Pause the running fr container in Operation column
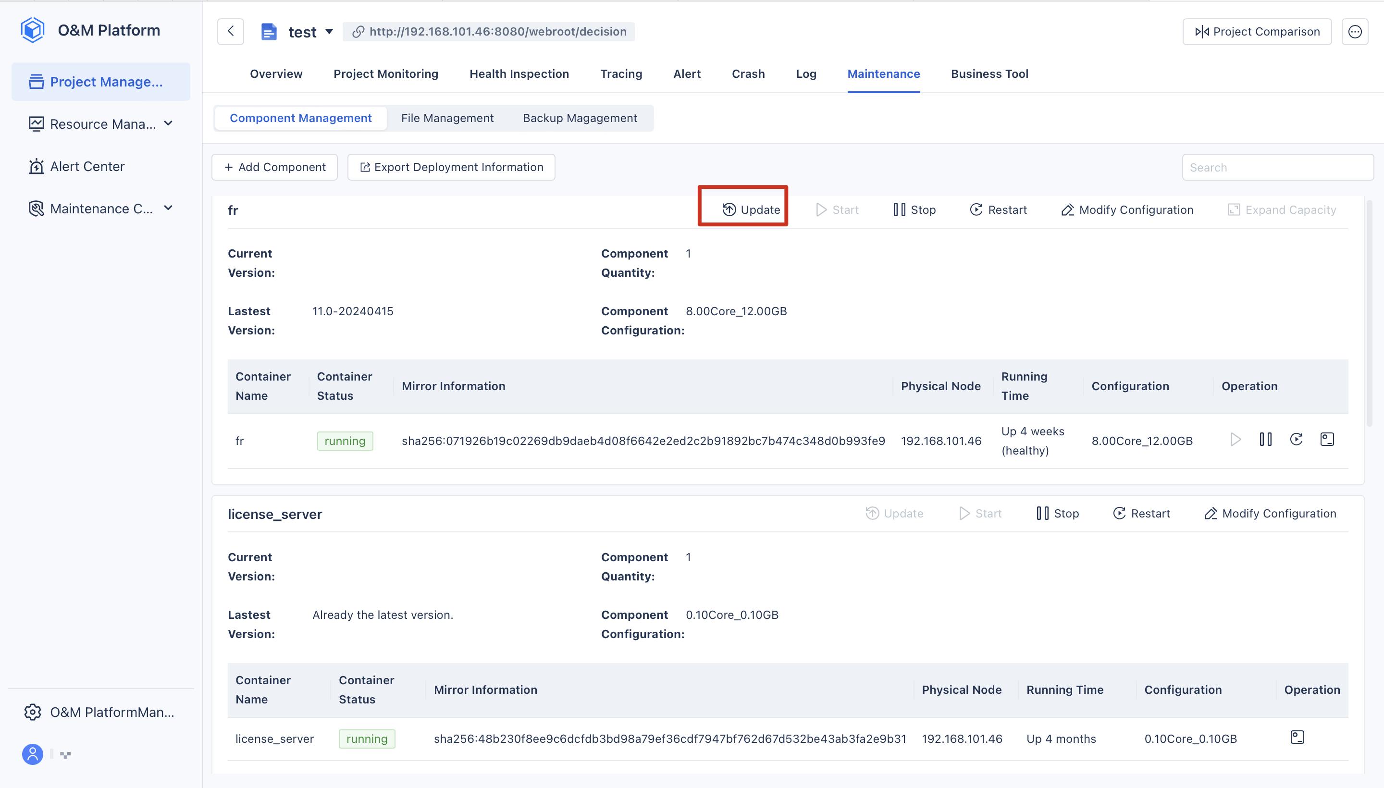1384x788 pixels. [x=1265, y=439]
